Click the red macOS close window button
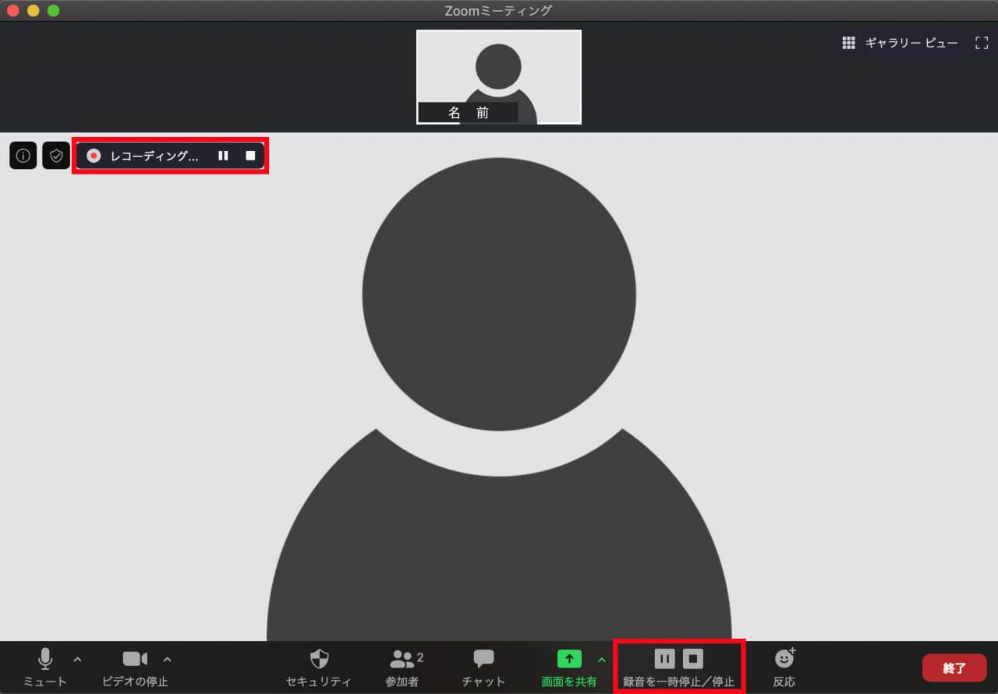Screen dimensions: 998x694 point(13,11)
